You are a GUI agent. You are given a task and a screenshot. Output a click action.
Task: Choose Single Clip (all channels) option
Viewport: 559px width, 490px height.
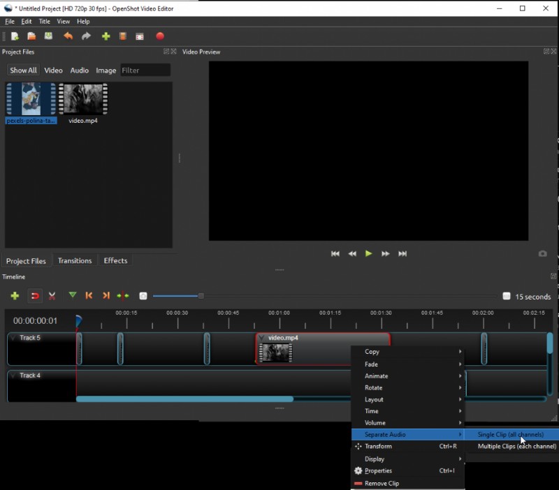tap(510, 435)
